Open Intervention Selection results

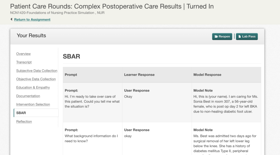click(33, 105)
